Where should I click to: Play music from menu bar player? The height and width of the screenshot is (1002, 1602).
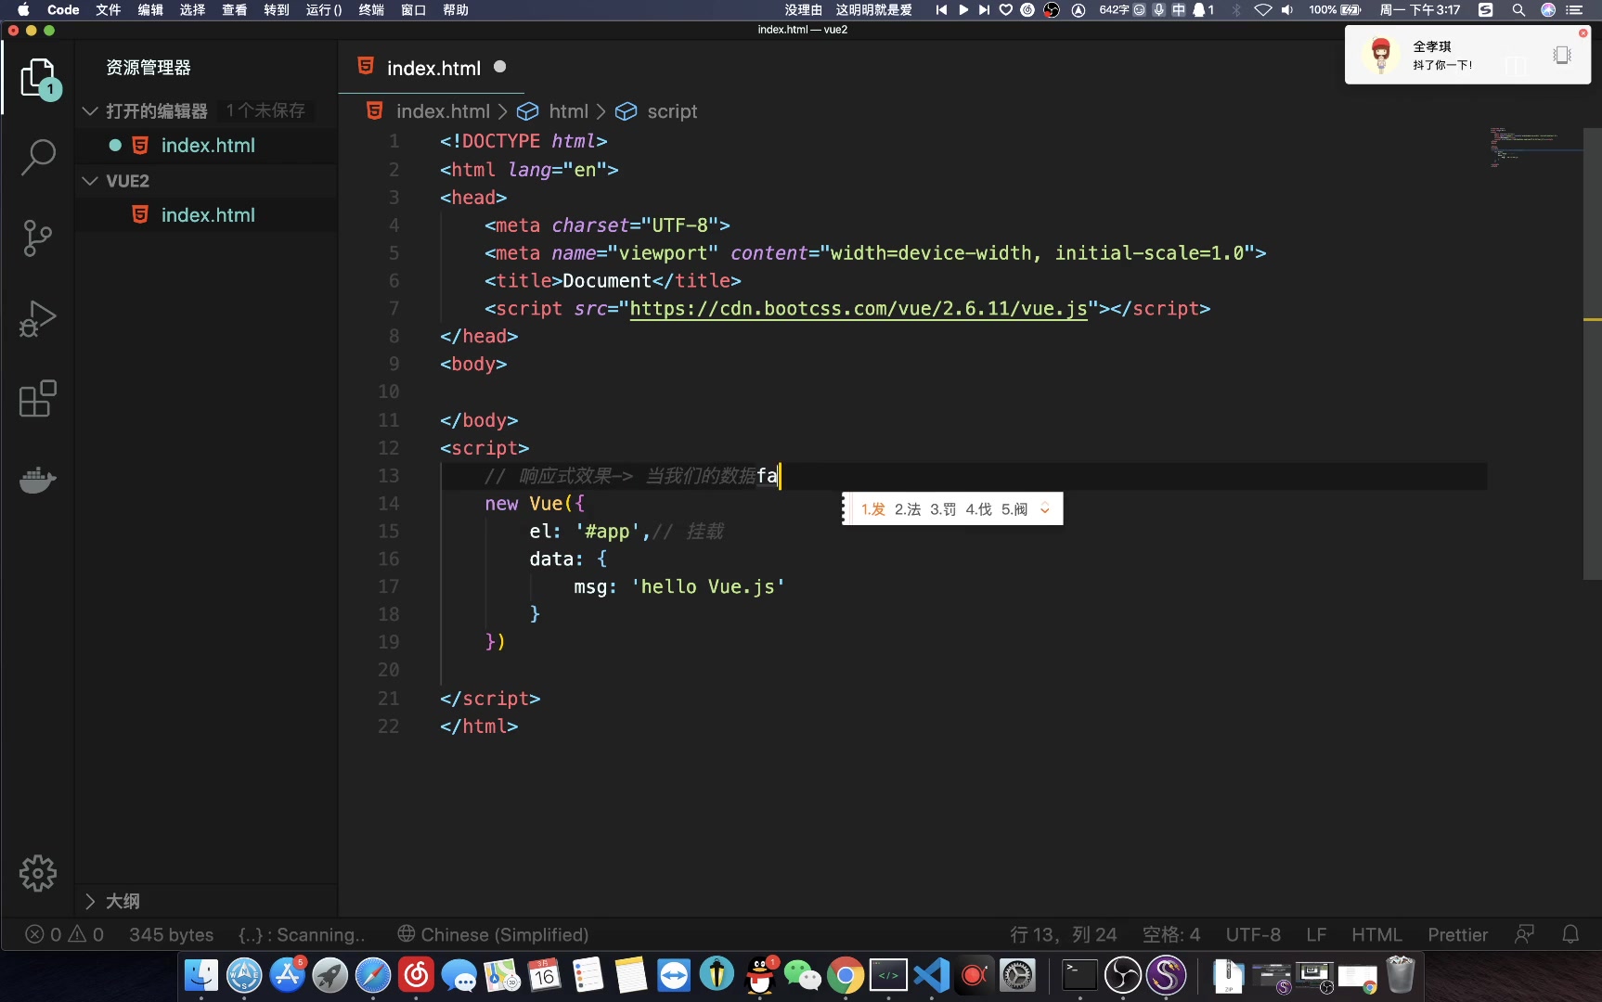(x=963, y=10)
